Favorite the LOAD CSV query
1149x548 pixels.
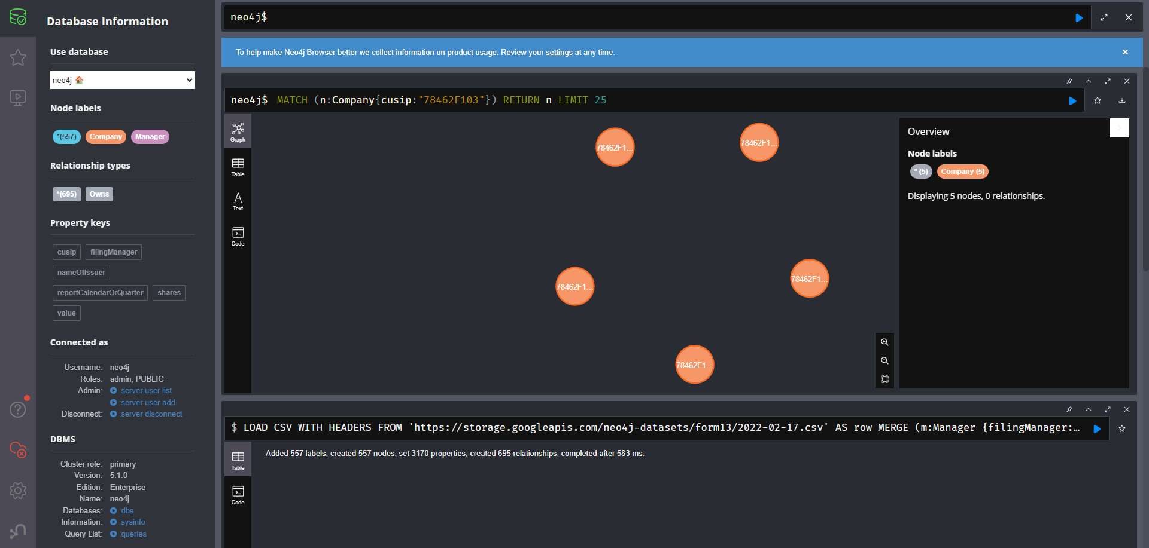click(x=1122, y=428)
